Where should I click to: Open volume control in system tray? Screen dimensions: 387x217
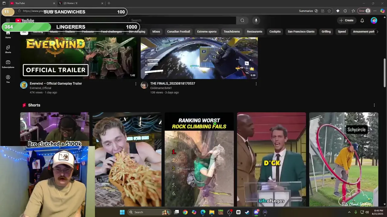click(x=367, y=212)
